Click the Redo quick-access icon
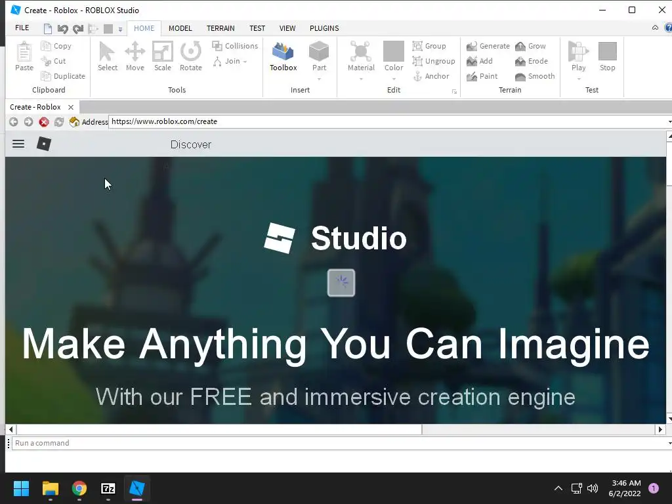This screenshot has height=504, width=672. tap(78, 29)
